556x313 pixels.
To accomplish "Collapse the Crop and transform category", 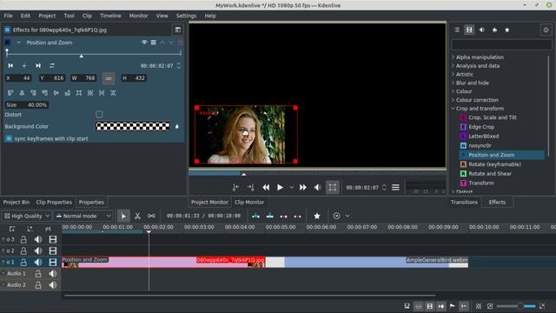I will (x=453, y=109).
